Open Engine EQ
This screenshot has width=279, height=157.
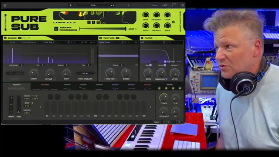click(86, 42)
